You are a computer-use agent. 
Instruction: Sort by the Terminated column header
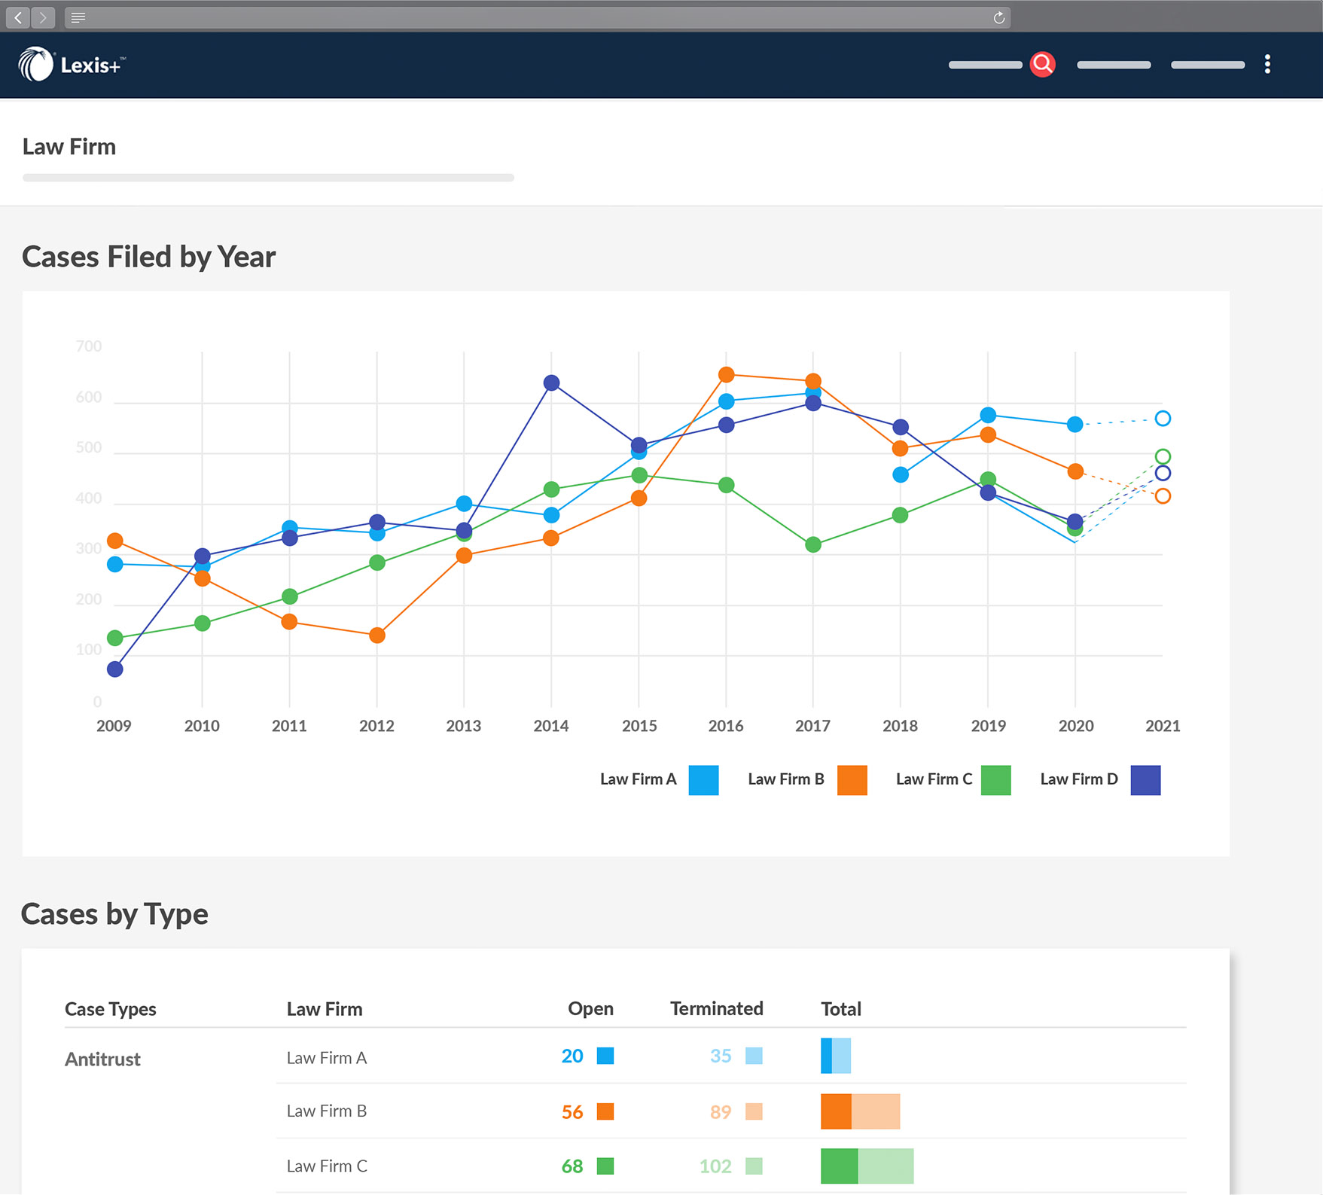(715, 1008)
